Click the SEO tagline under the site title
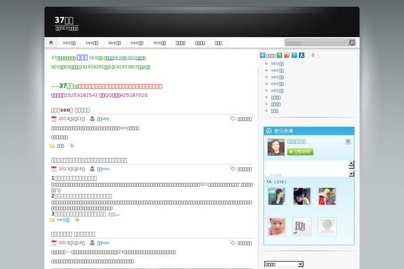This screenshot has width=404, height=269. point(67,28)
